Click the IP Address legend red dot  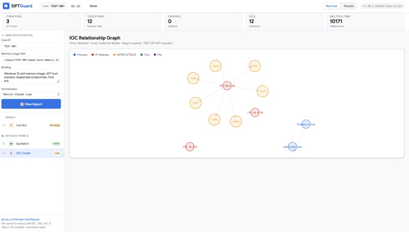[93, 55]
